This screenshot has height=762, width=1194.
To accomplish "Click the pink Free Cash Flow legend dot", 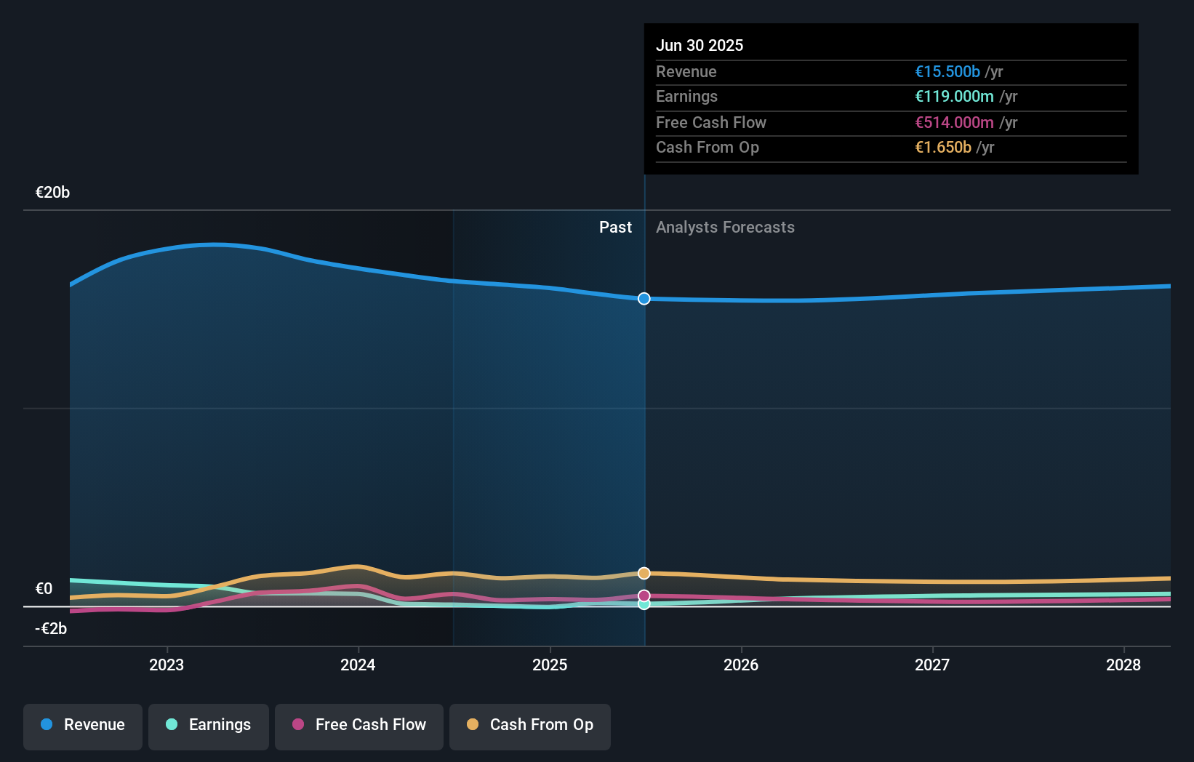I will point(299,724).
